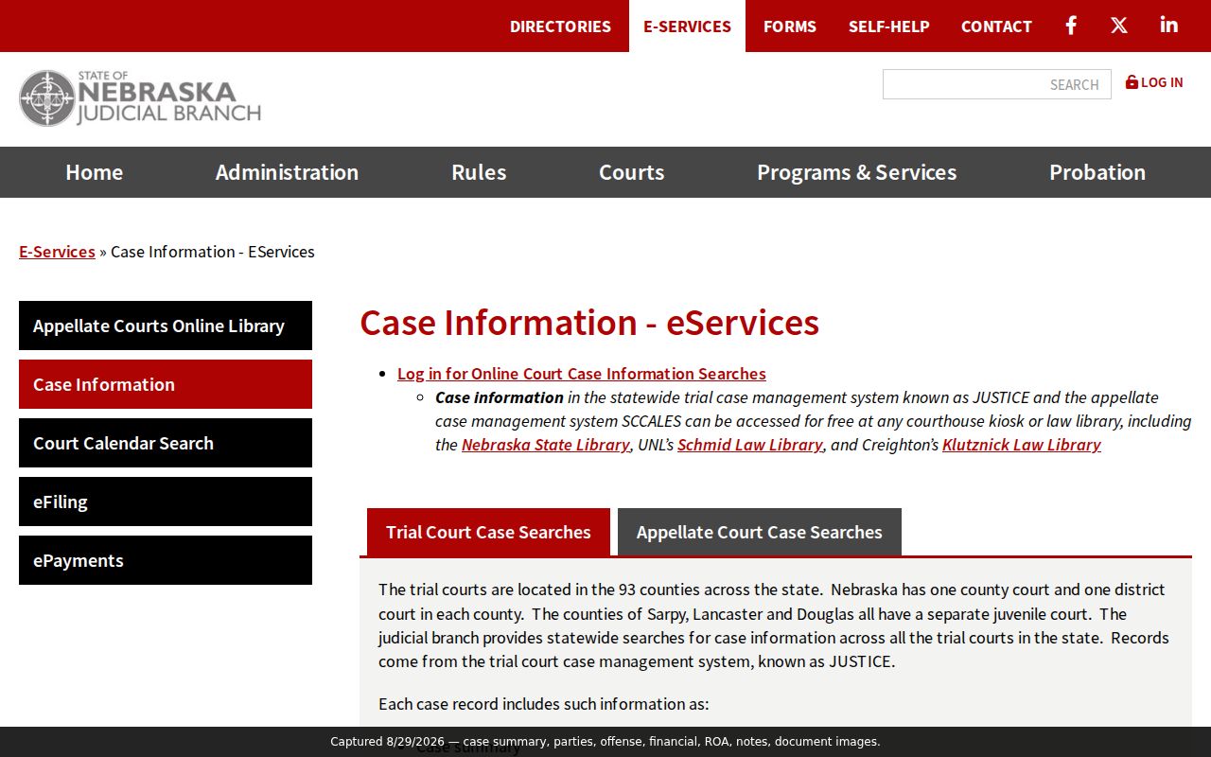Image resolution: width=1211 pixels, height=757 pixels.
Task: Open Court Calendar Search sidebar item
Action: coord(166,443)
